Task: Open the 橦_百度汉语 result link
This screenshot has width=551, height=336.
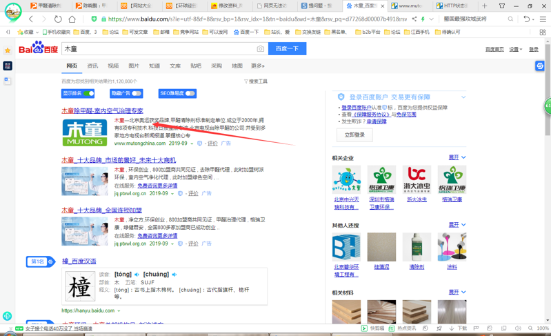Action: click(x=79, y=261)
